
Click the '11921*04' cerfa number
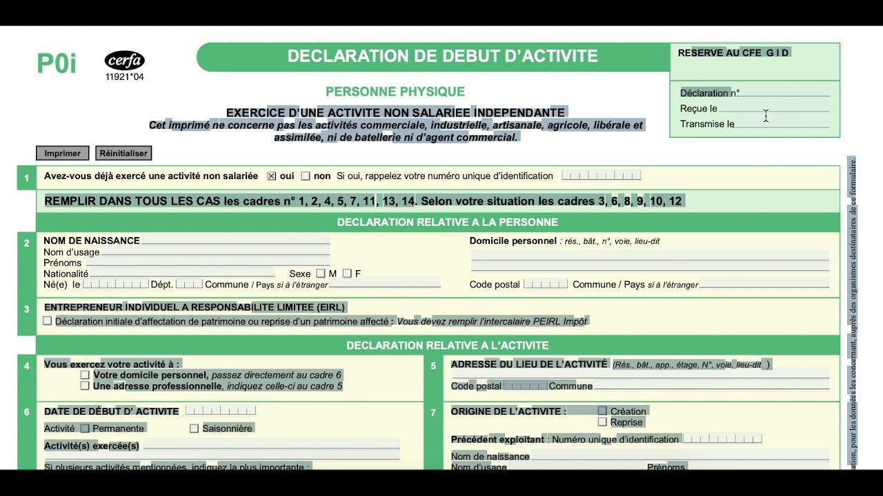click(x=125, y=77)
